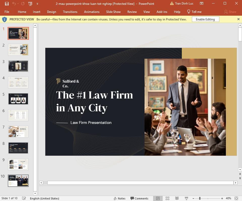The width and height of the screenshot is (242, 201).
Task: Switch to the Animations ribbon tab
Action: point(92,12)
